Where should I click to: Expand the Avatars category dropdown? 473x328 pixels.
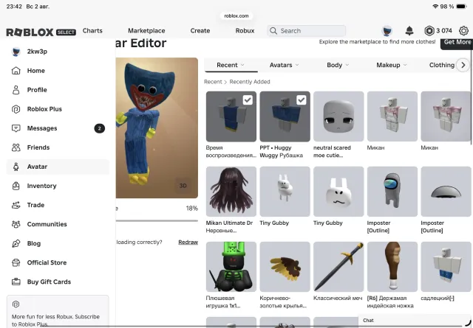284,65
